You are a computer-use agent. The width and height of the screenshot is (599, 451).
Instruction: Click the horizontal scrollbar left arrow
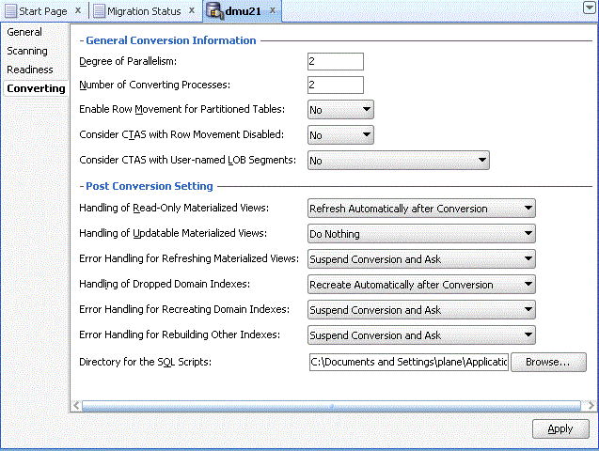pos(76,405)
